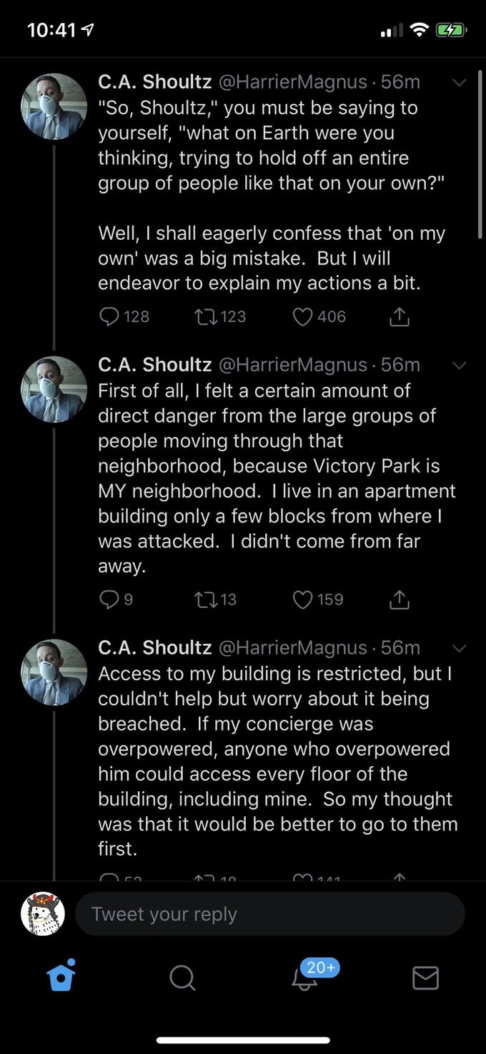The image size is (486, 1054).
Task: Share the first tweet about 'on my own'
Action: click(400, 316)
